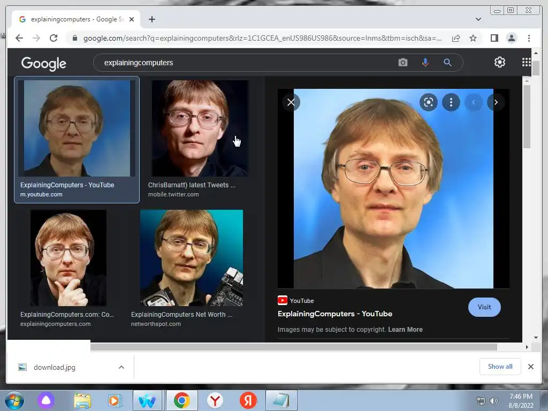Open the side panel icon in Chrome toolbar
Image resolution: width=548 pixels, height=411 pixels.
point(494,38)
